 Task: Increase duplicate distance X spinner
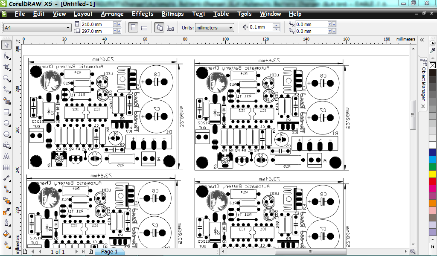click(334, 24)
